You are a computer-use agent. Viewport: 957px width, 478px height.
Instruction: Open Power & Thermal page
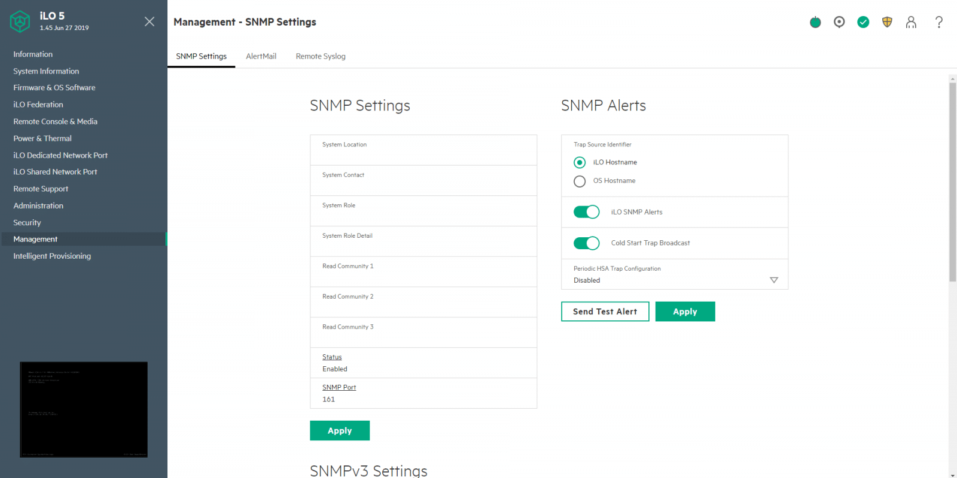click(42, 138)
